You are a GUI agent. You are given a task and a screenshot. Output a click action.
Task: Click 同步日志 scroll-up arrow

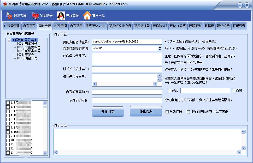[243, 131]
